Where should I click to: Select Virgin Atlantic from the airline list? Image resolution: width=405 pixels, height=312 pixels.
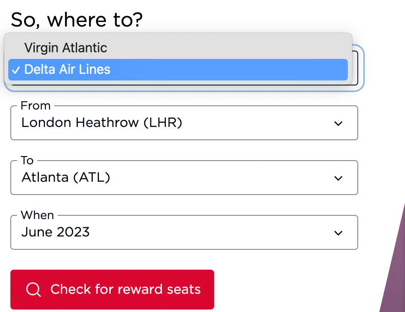(178, 48)
